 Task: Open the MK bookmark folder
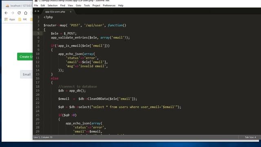click(23, 19)
